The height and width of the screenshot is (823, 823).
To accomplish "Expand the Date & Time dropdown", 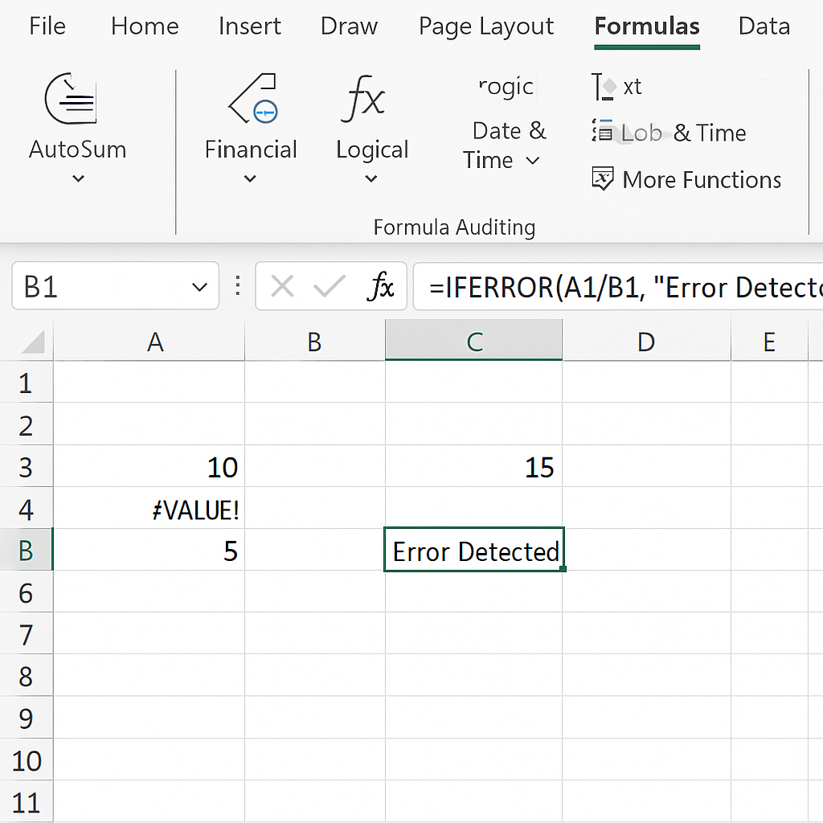I will tap(532, 161).
